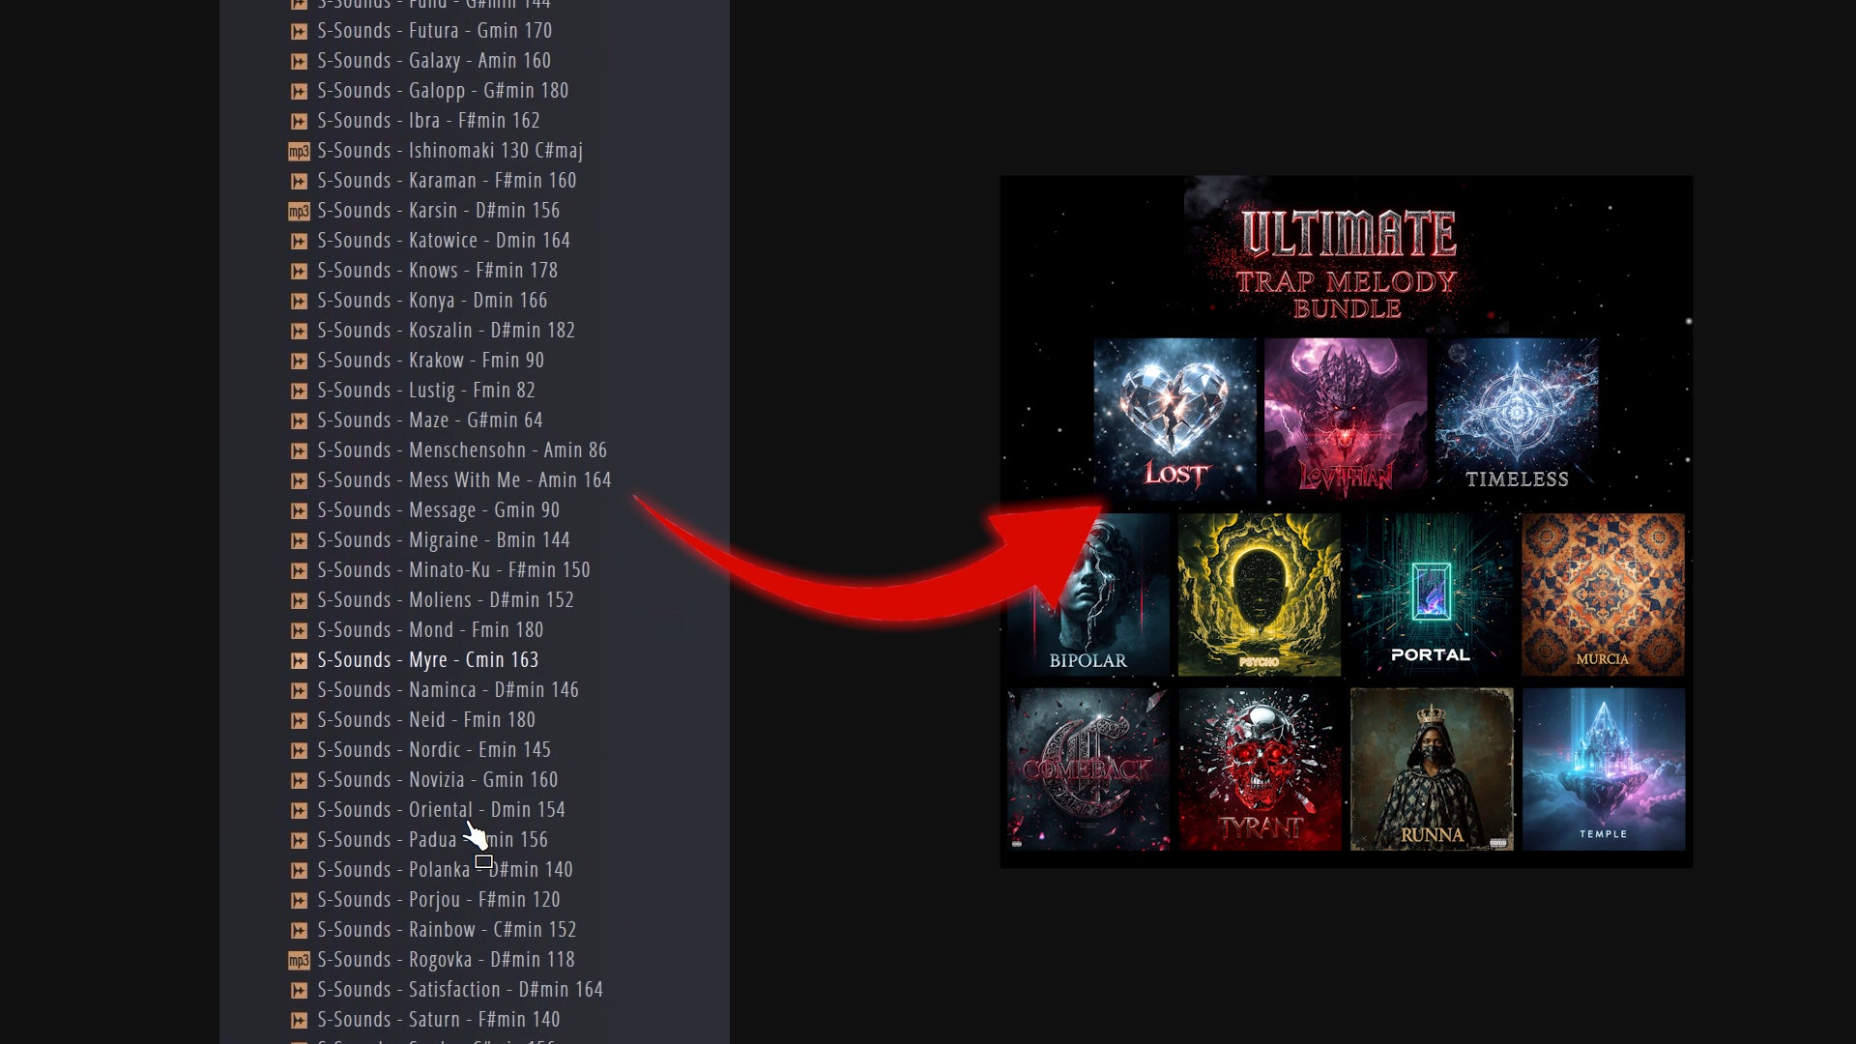Click the LOST crystal heart cover art
Image resolution: width=1856 pixels, height=1044 pixels.
click(x=1174, y=416)
